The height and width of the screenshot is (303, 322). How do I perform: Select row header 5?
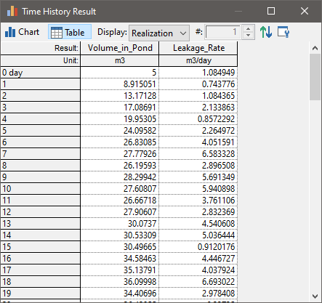pos(40,131)
